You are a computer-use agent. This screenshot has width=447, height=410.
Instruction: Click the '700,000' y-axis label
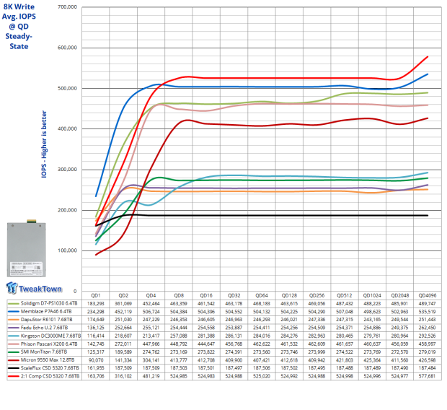coord(67,6)
